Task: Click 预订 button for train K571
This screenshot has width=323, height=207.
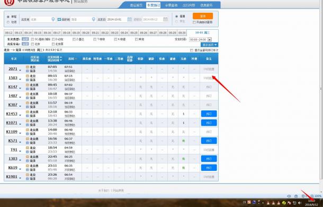Action: [x=209, y=141]
